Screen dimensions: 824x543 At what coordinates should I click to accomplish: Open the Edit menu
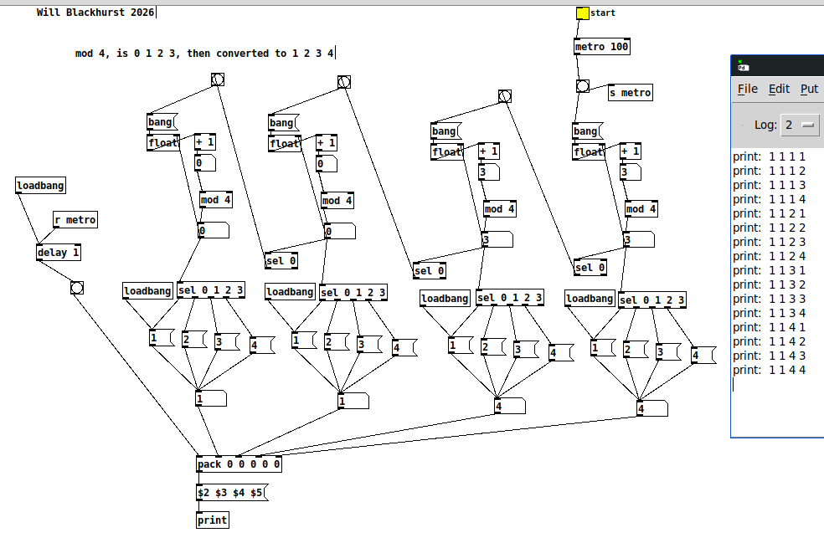pyautogui.click(x=778, y=89)
